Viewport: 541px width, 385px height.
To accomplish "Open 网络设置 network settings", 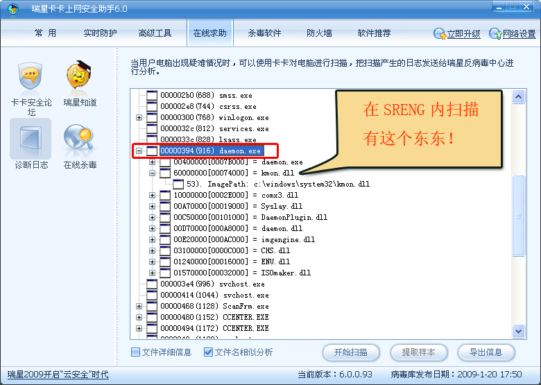I will coord(513,34).
